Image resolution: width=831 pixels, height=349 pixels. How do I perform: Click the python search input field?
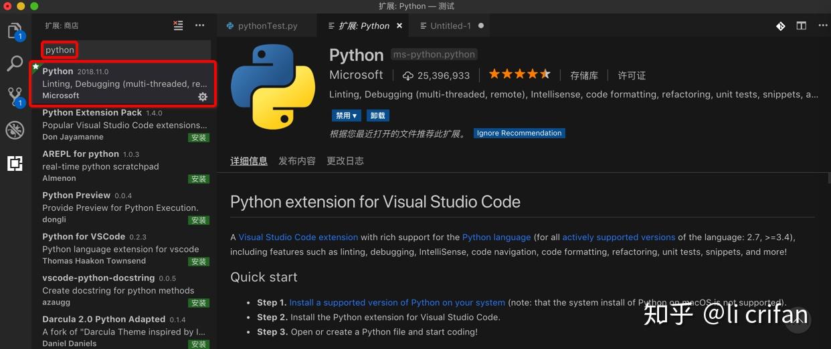[120, 49]
